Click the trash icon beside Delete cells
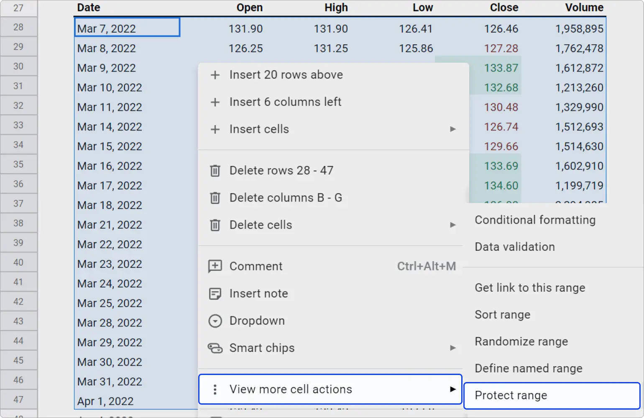 (215, 224)
